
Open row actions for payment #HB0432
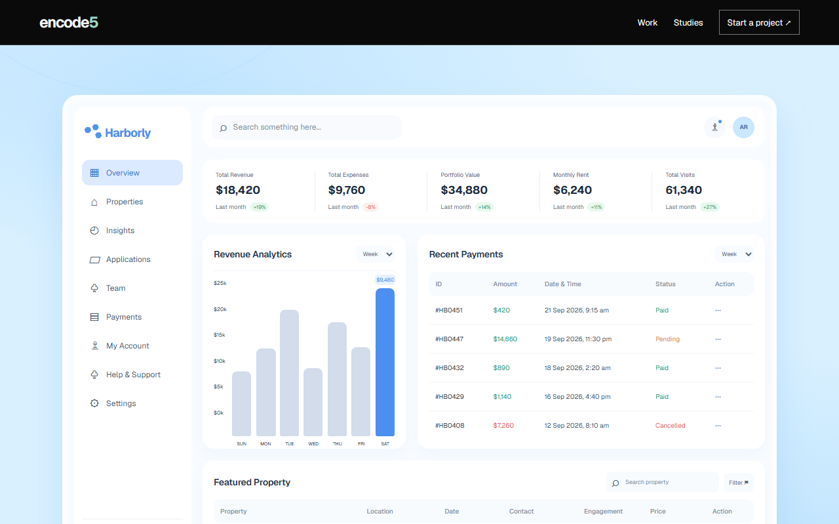pyautogui.click(x=718, y=368)
